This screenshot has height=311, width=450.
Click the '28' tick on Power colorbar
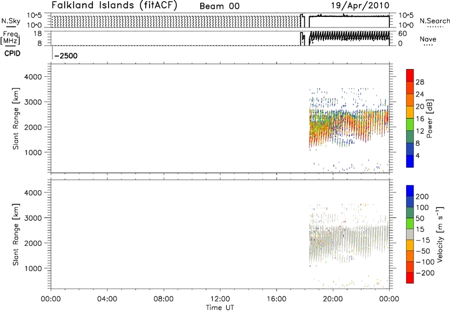coord(420,82)
